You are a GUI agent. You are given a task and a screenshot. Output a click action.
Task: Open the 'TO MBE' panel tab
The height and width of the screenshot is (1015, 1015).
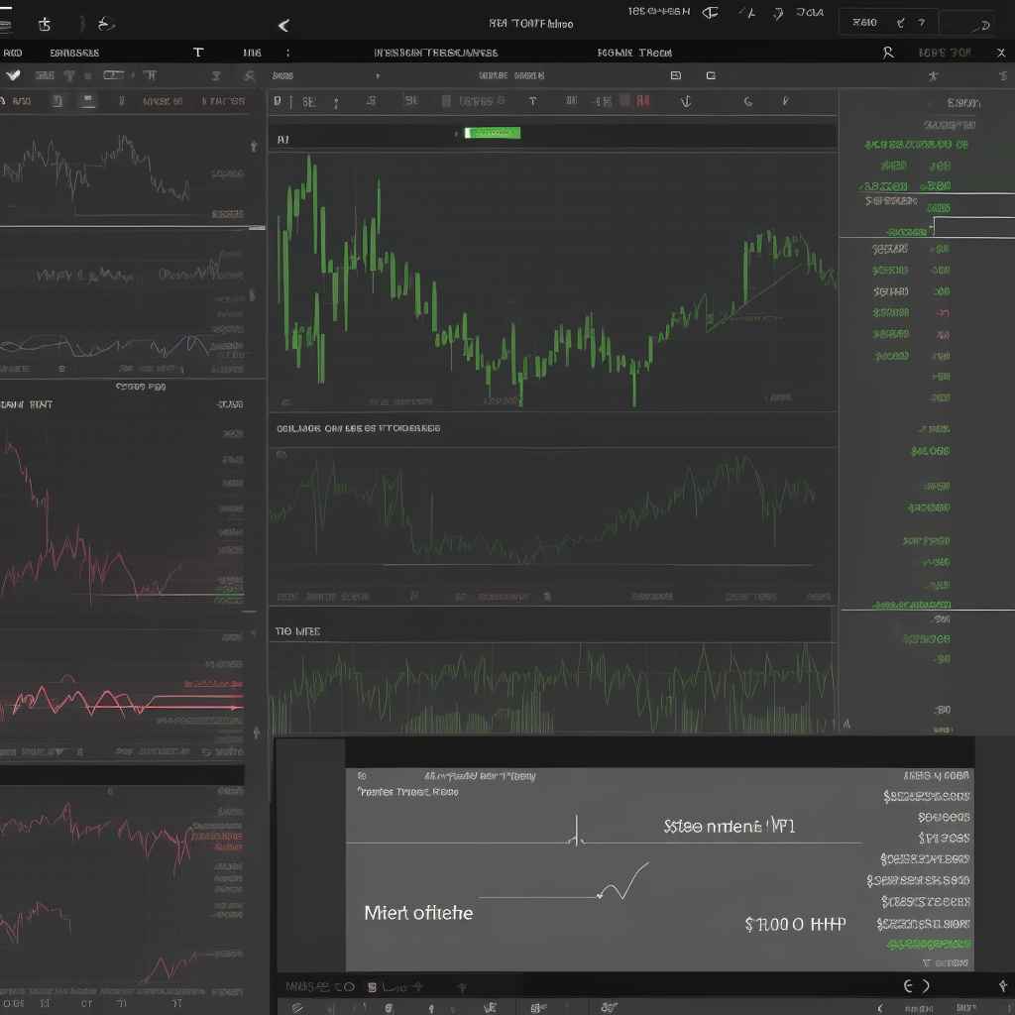pos(297,631)
